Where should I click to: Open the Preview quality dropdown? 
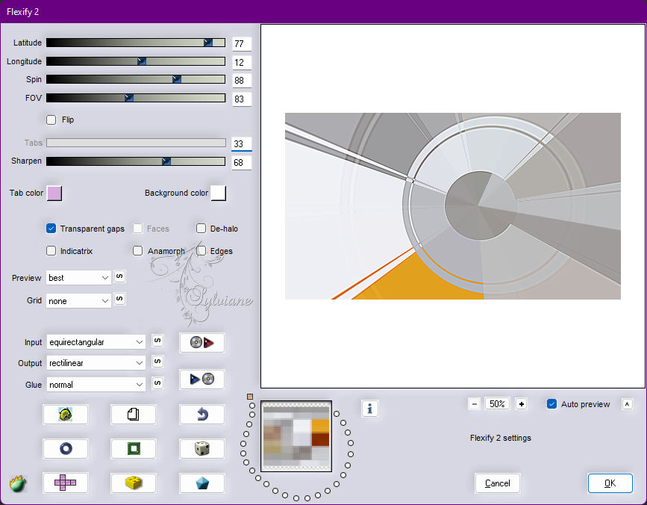[x=79, y=278]
